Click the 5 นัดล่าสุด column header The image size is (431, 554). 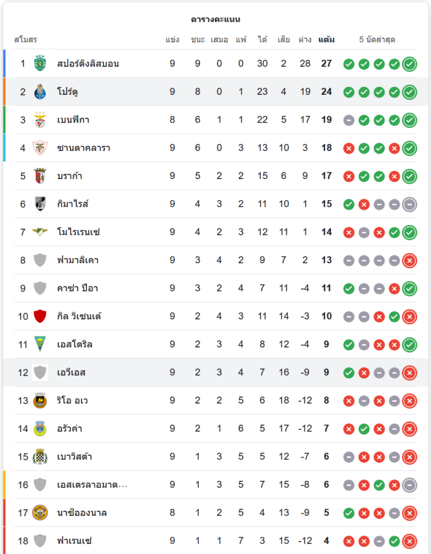tap(377, 39)
